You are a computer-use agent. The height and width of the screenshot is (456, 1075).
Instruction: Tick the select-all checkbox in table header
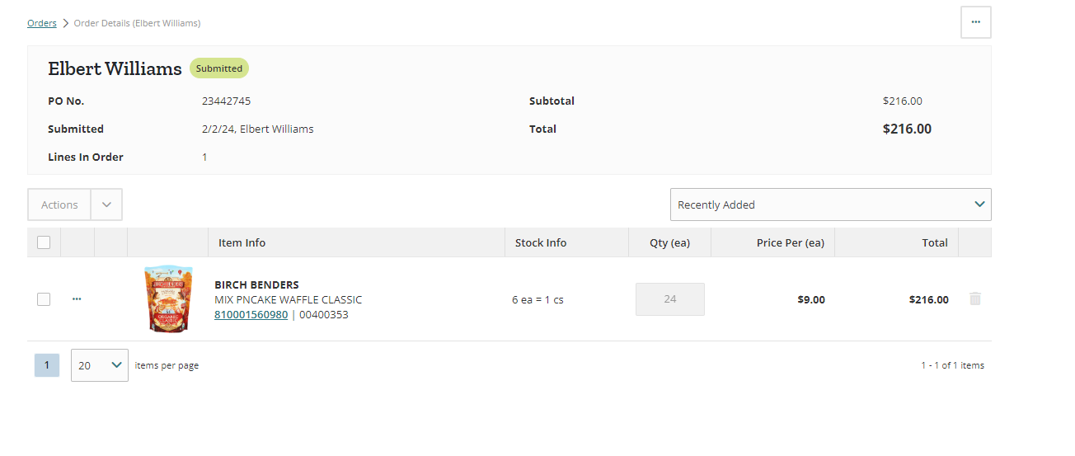[44, 242]
